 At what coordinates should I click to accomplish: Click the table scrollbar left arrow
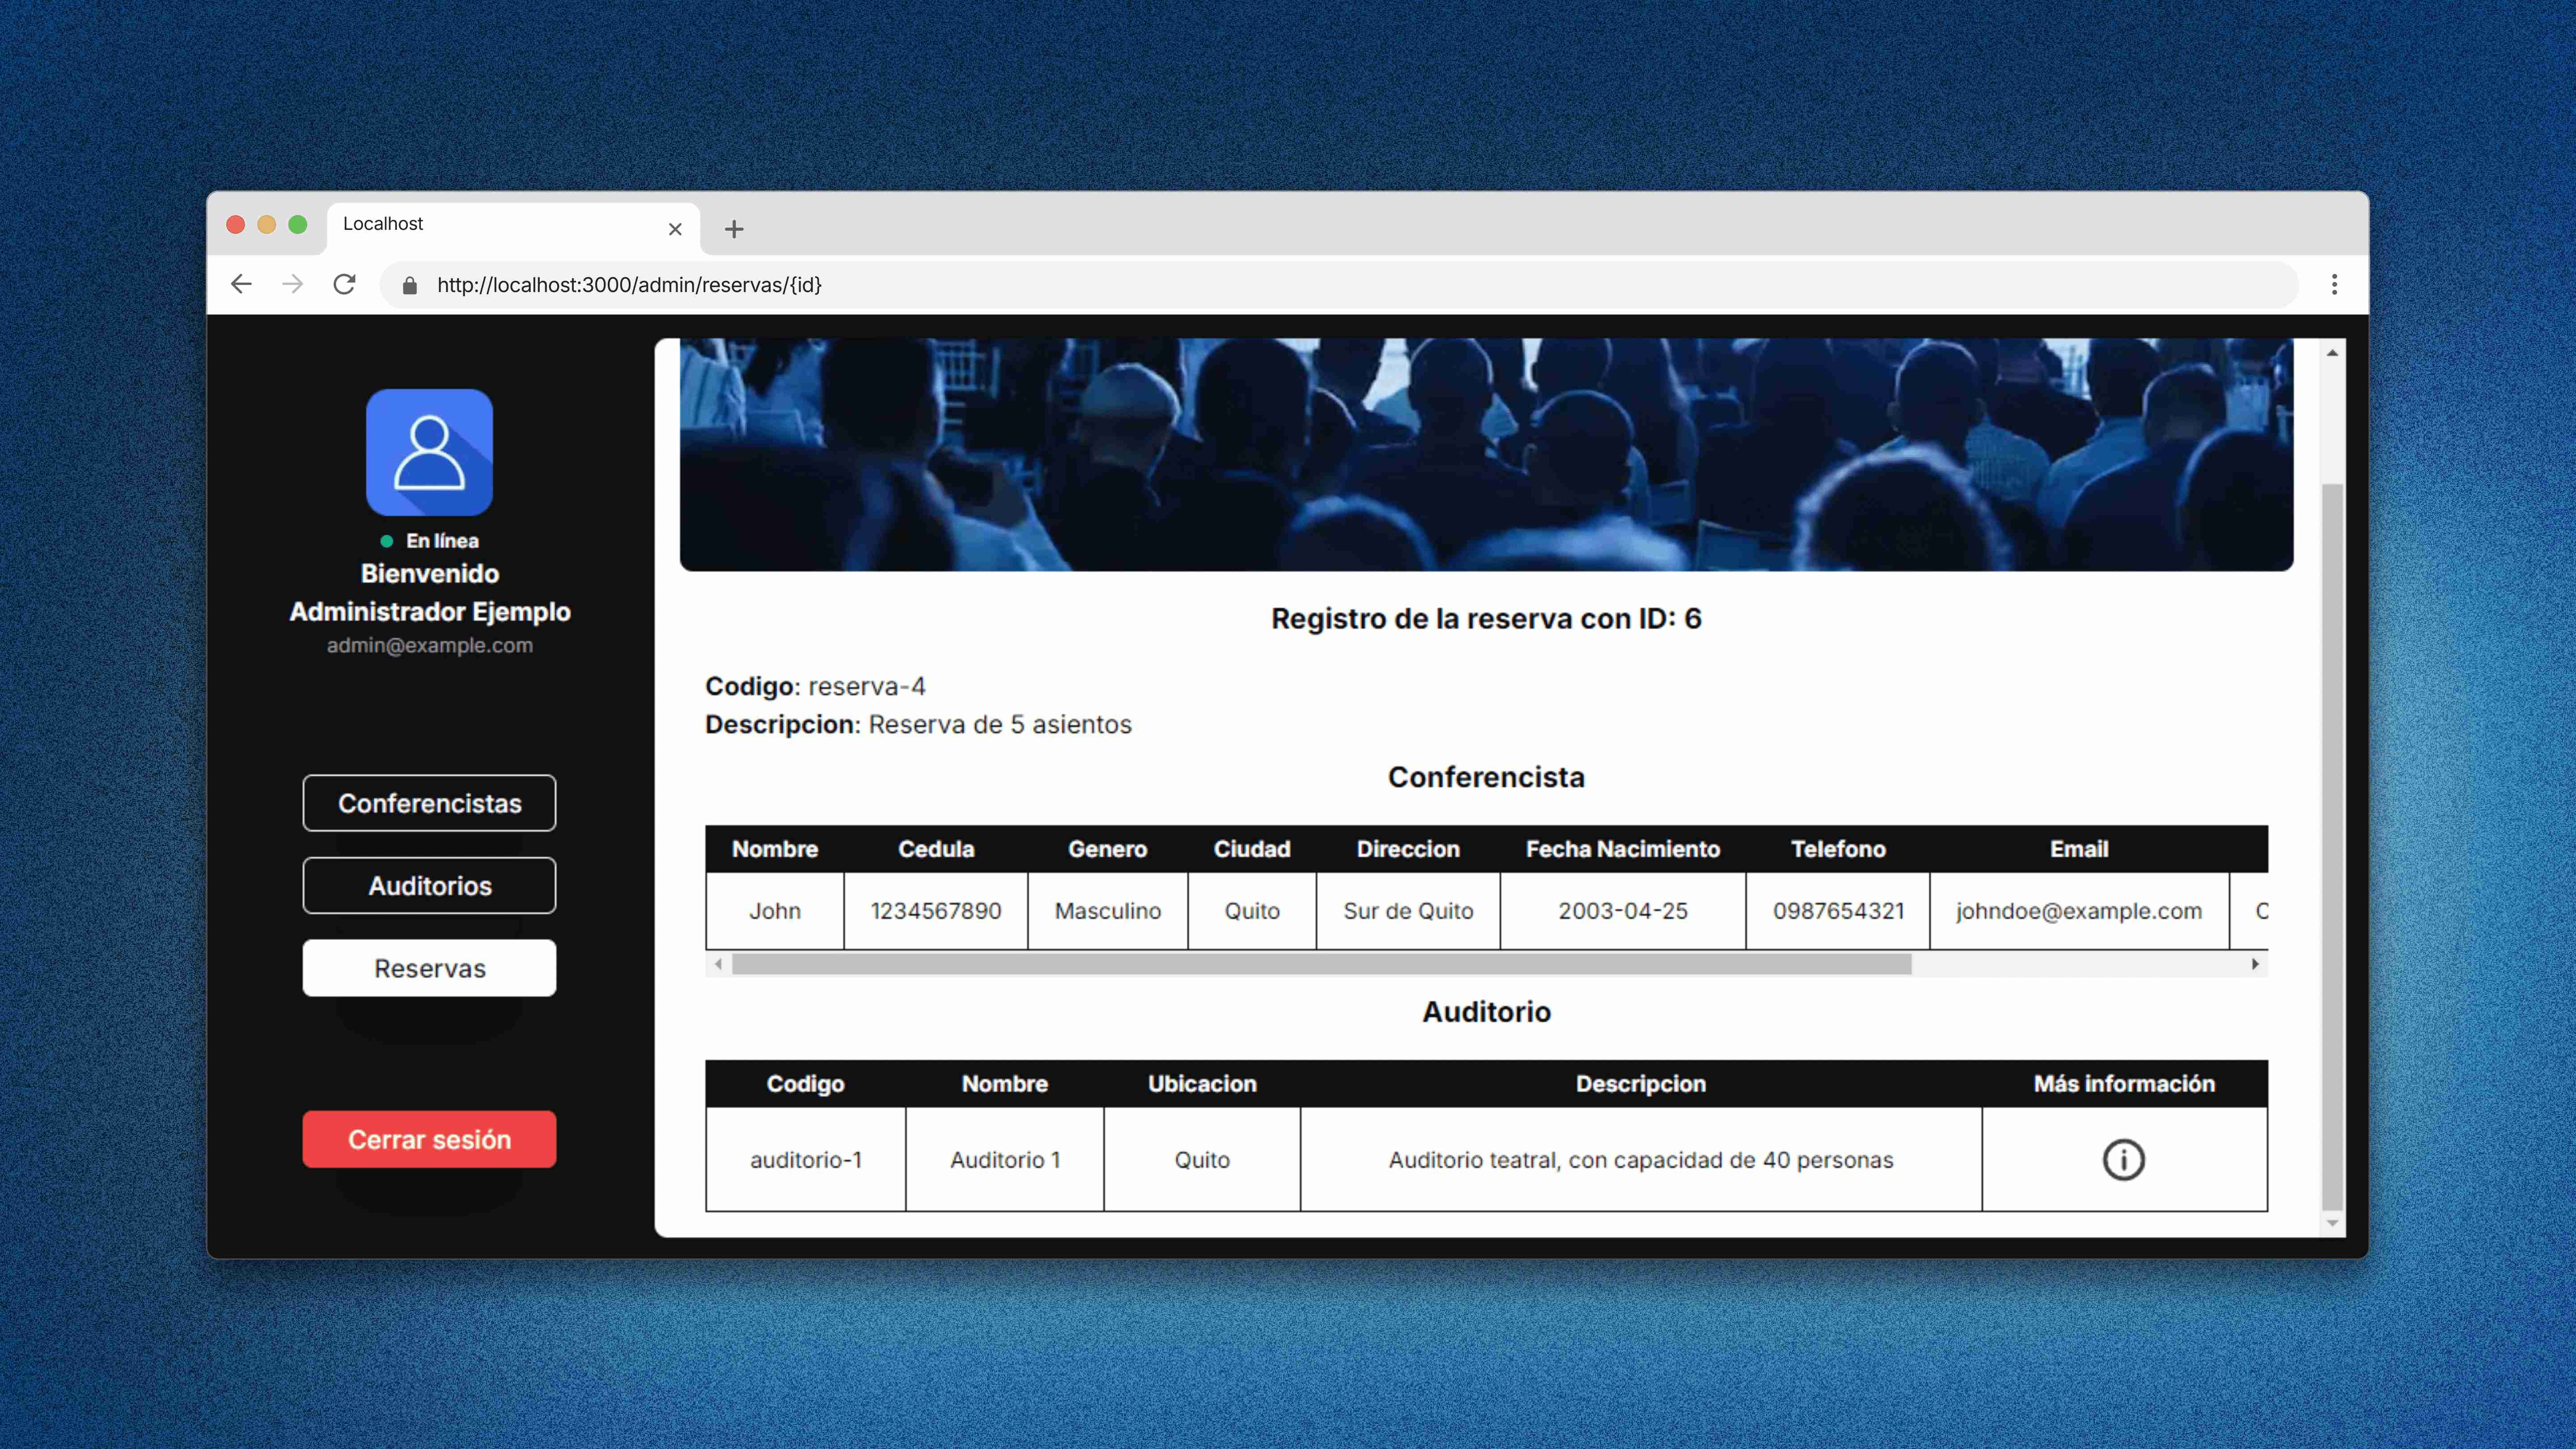[x=718, y=964]
